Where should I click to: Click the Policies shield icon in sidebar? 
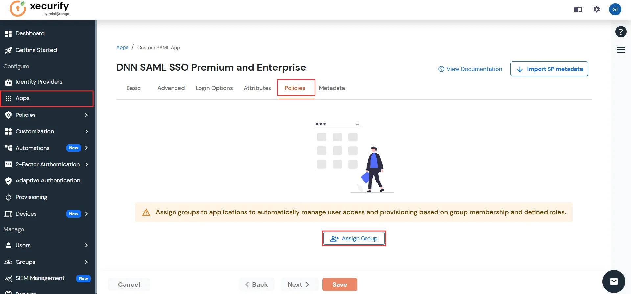8,115
